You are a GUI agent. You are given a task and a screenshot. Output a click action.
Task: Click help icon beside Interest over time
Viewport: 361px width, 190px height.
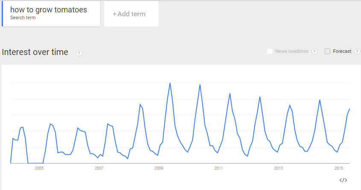tap(79, 53)
